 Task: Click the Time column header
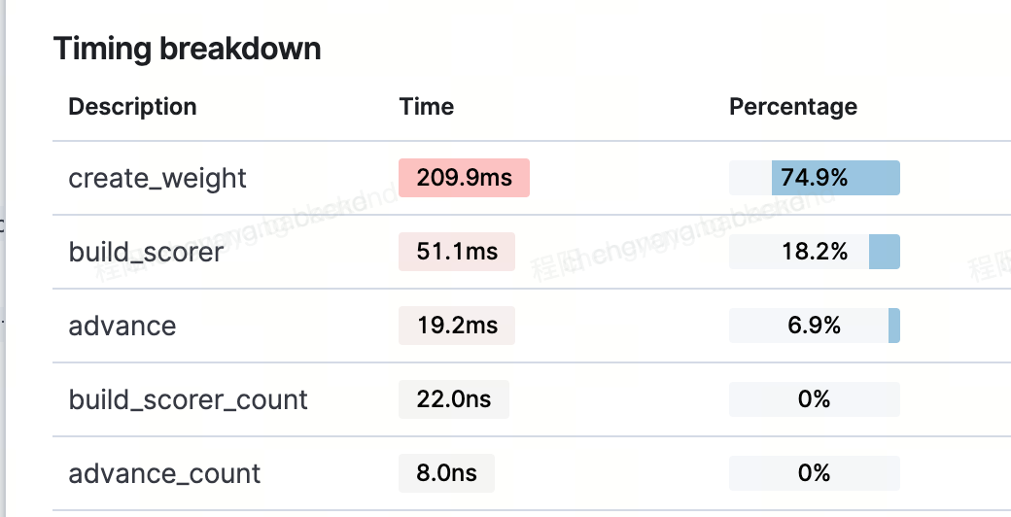(x=426, y=106)
